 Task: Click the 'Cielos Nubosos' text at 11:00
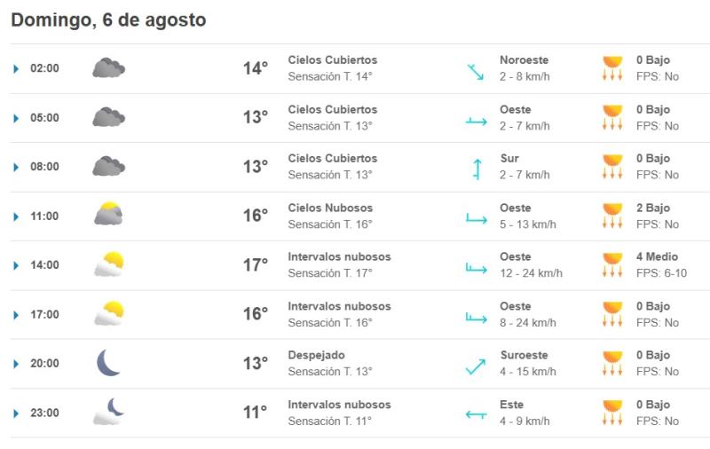pyautogui.click(x=330, y=208)
